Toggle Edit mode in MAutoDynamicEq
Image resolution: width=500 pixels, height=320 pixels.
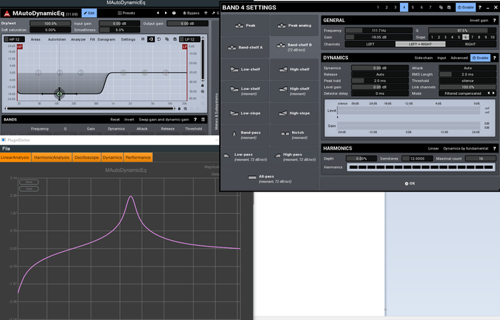click(x=89, y=13)
